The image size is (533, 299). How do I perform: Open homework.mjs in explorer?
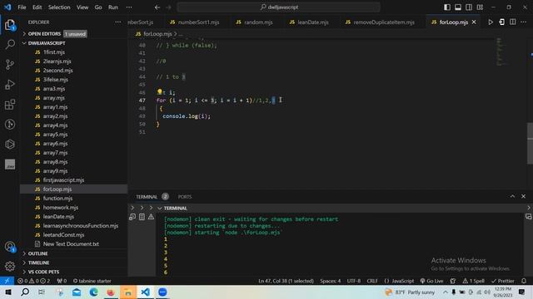click(61, 208)
